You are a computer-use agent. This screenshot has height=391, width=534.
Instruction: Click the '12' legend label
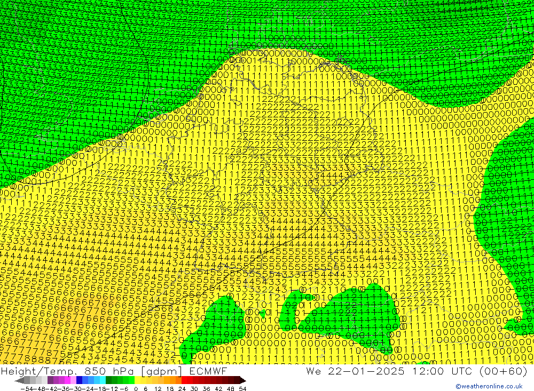click(158, 389)
